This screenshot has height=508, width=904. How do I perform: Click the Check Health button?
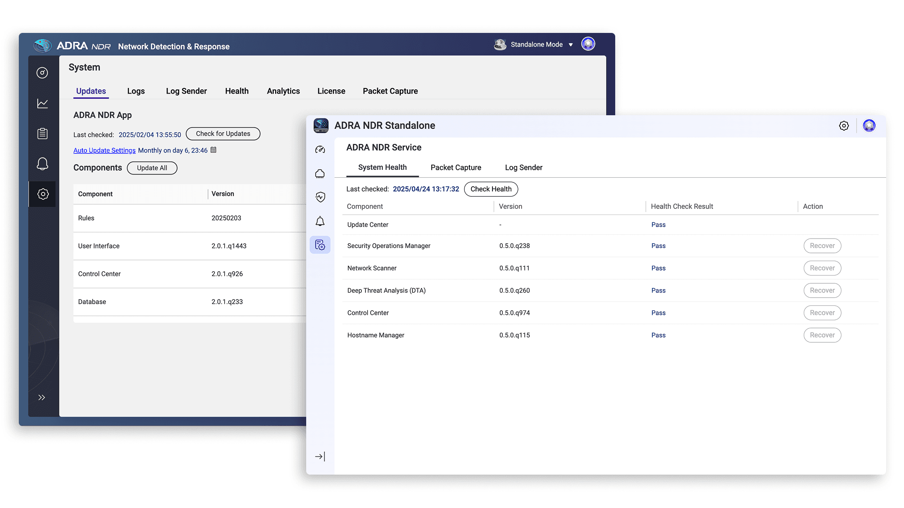tap(491, 189)
